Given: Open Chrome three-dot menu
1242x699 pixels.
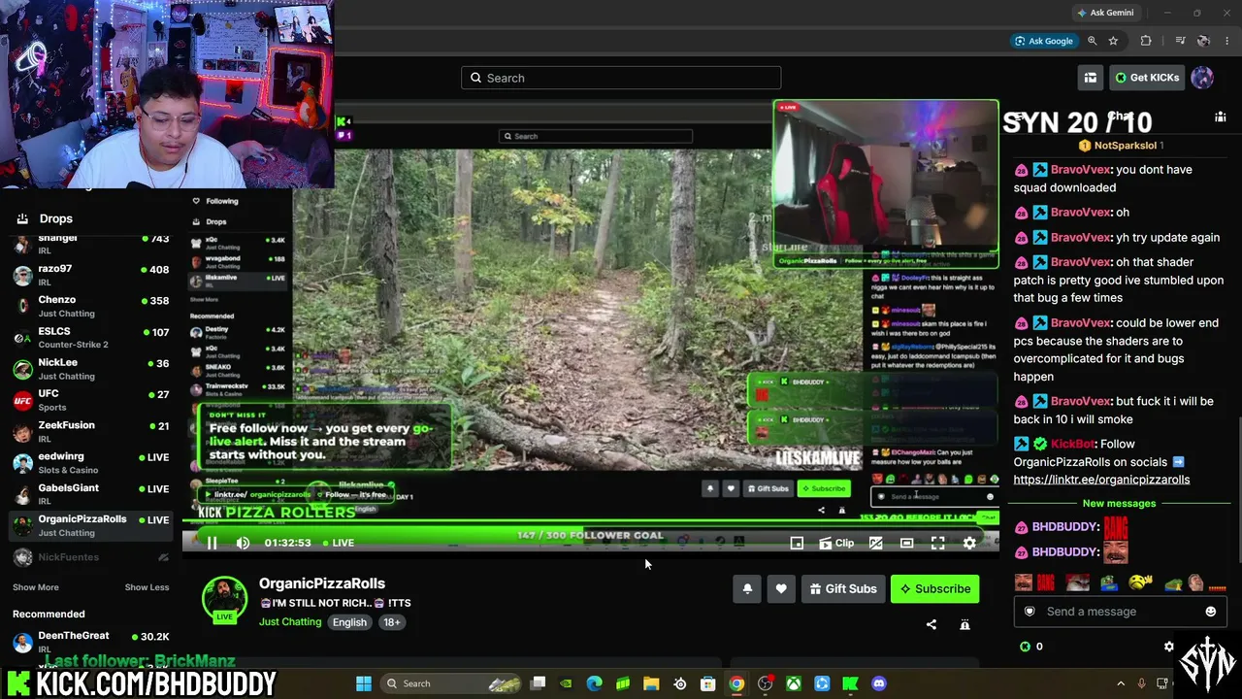Looking at the screenshot, I should point(1227,41).
